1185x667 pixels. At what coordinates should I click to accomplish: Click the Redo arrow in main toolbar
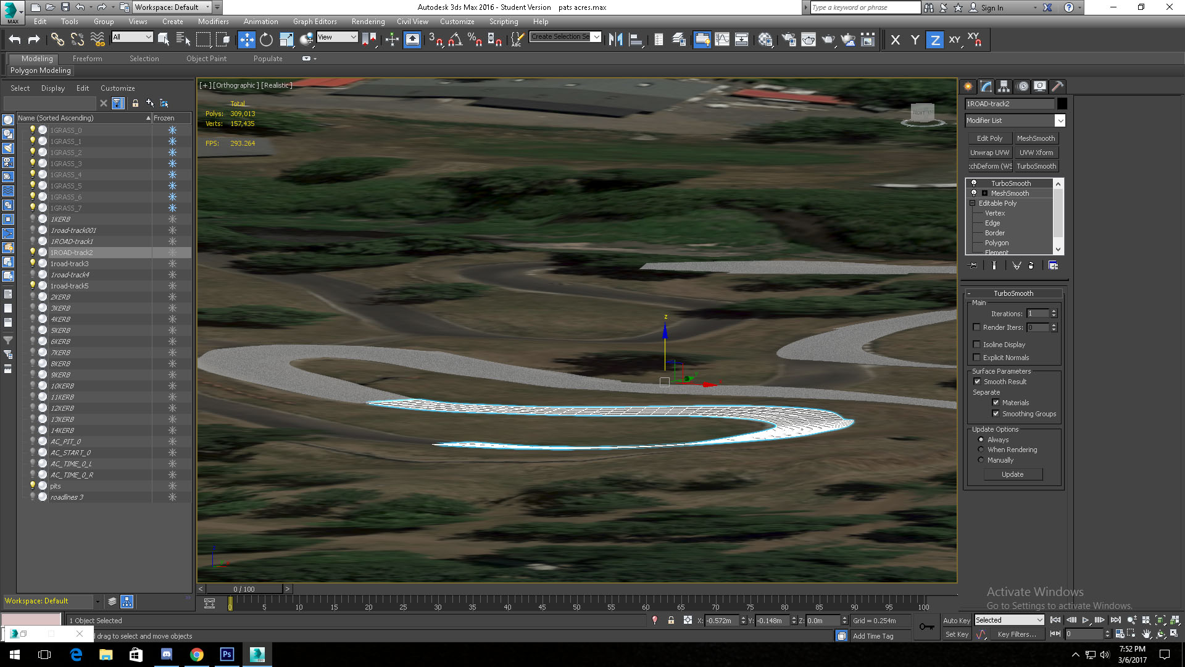[x=34, y=40]
